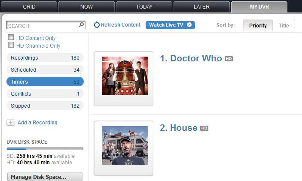Click the Refresh Content circular arrow icon
The width and height of the screenshot is (302, 181).
97,25
